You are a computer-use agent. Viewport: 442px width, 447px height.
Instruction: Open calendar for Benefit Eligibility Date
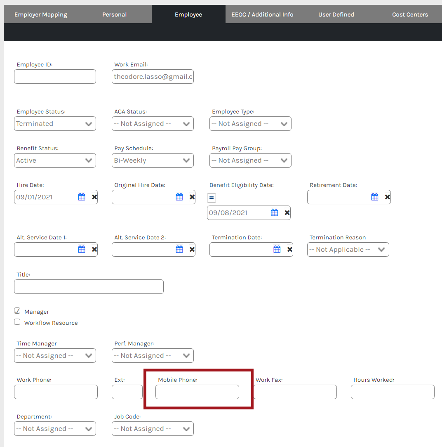(274, 213)
